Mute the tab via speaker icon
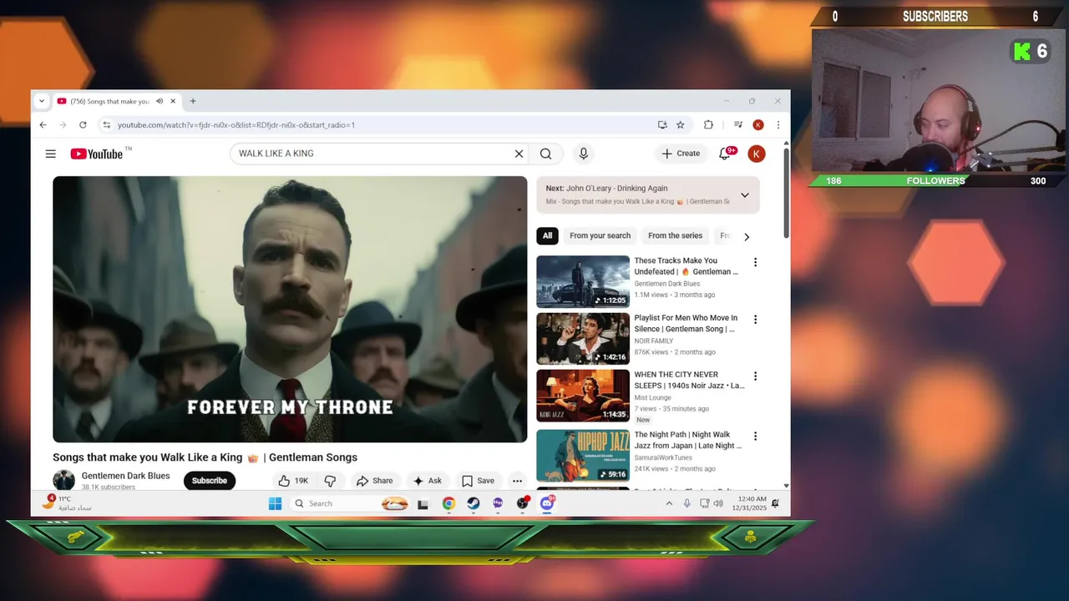Image resolution: width=1069 pixels, height=601 pixels. (160, 101)
